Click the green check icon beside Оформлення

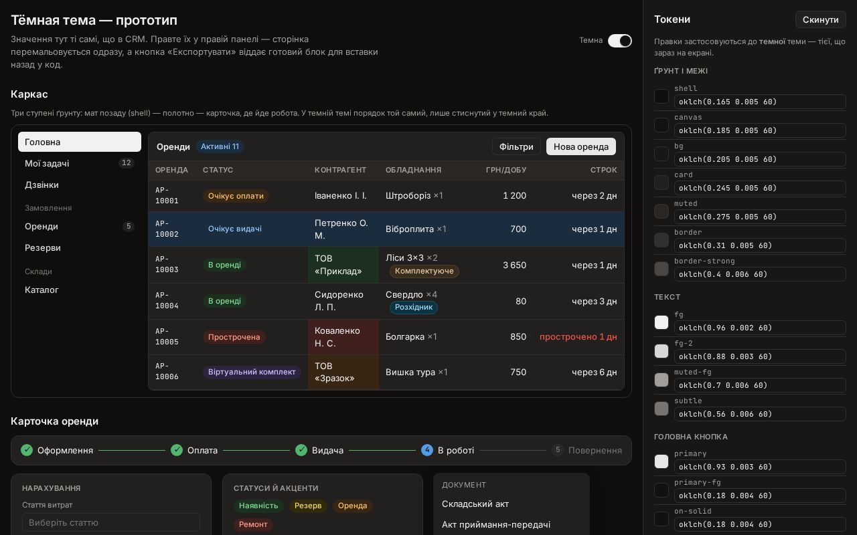click(x=27, y=450)
